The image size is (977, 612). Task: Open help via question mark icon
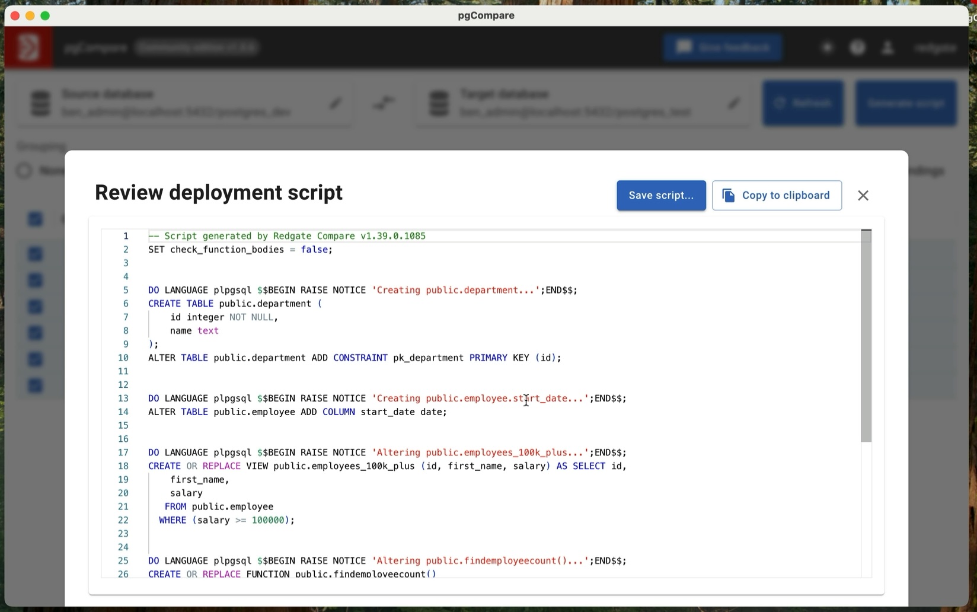[857, 47]
